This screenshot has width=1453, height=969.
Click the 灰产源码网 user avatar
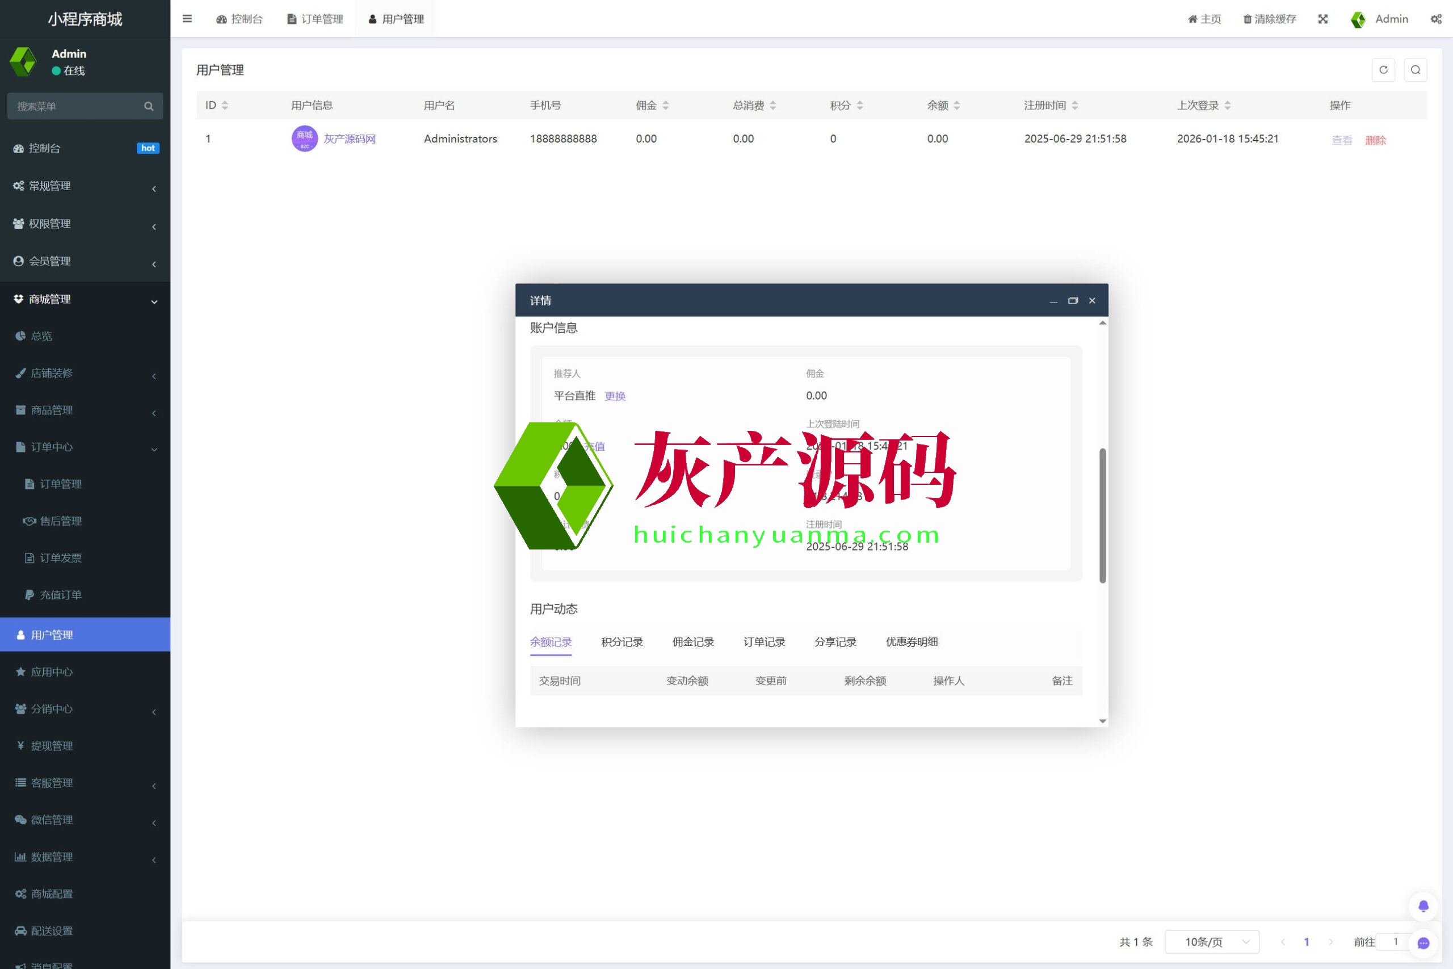click(304, 139)
